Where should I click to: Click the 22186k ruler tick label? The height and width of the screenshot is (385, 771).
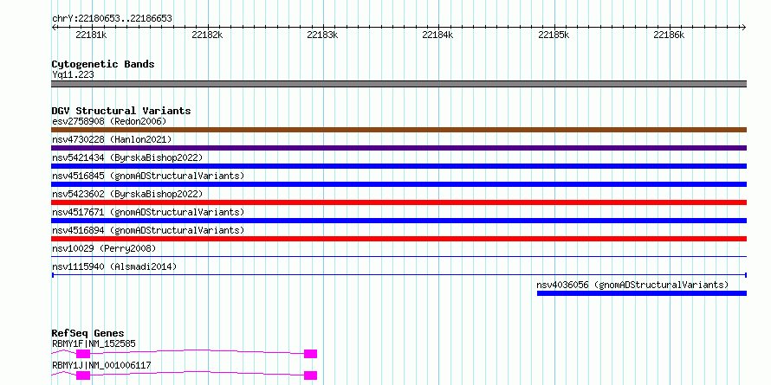[669, 35]
